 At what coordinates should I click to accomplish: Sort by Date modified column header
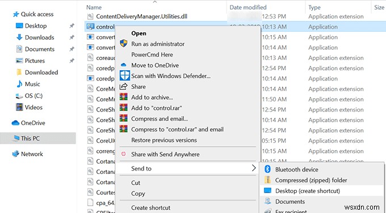(248, 7)
